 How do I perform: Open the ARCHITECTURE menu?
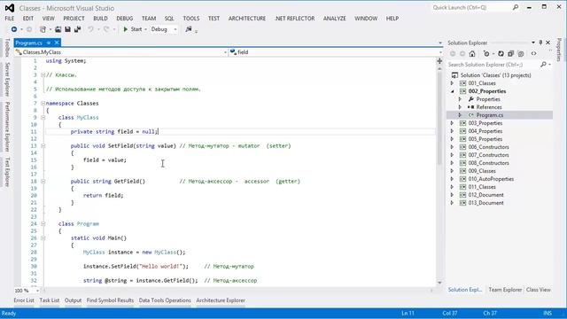247,19
